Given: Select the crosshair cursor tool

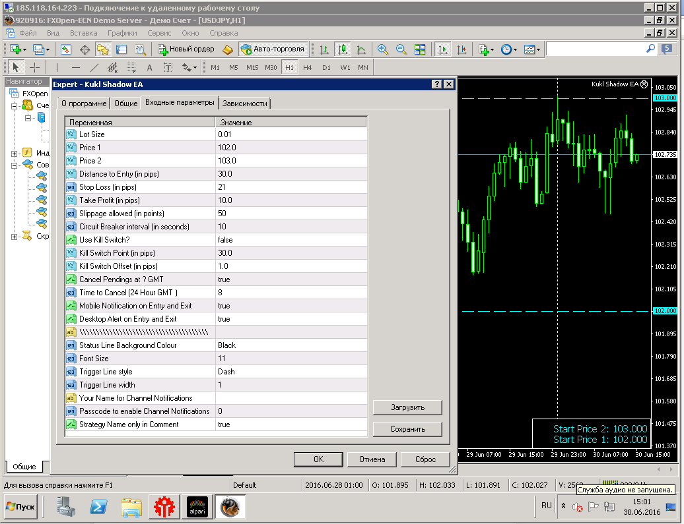Looking at the screenshot, I should pos(34,67).
